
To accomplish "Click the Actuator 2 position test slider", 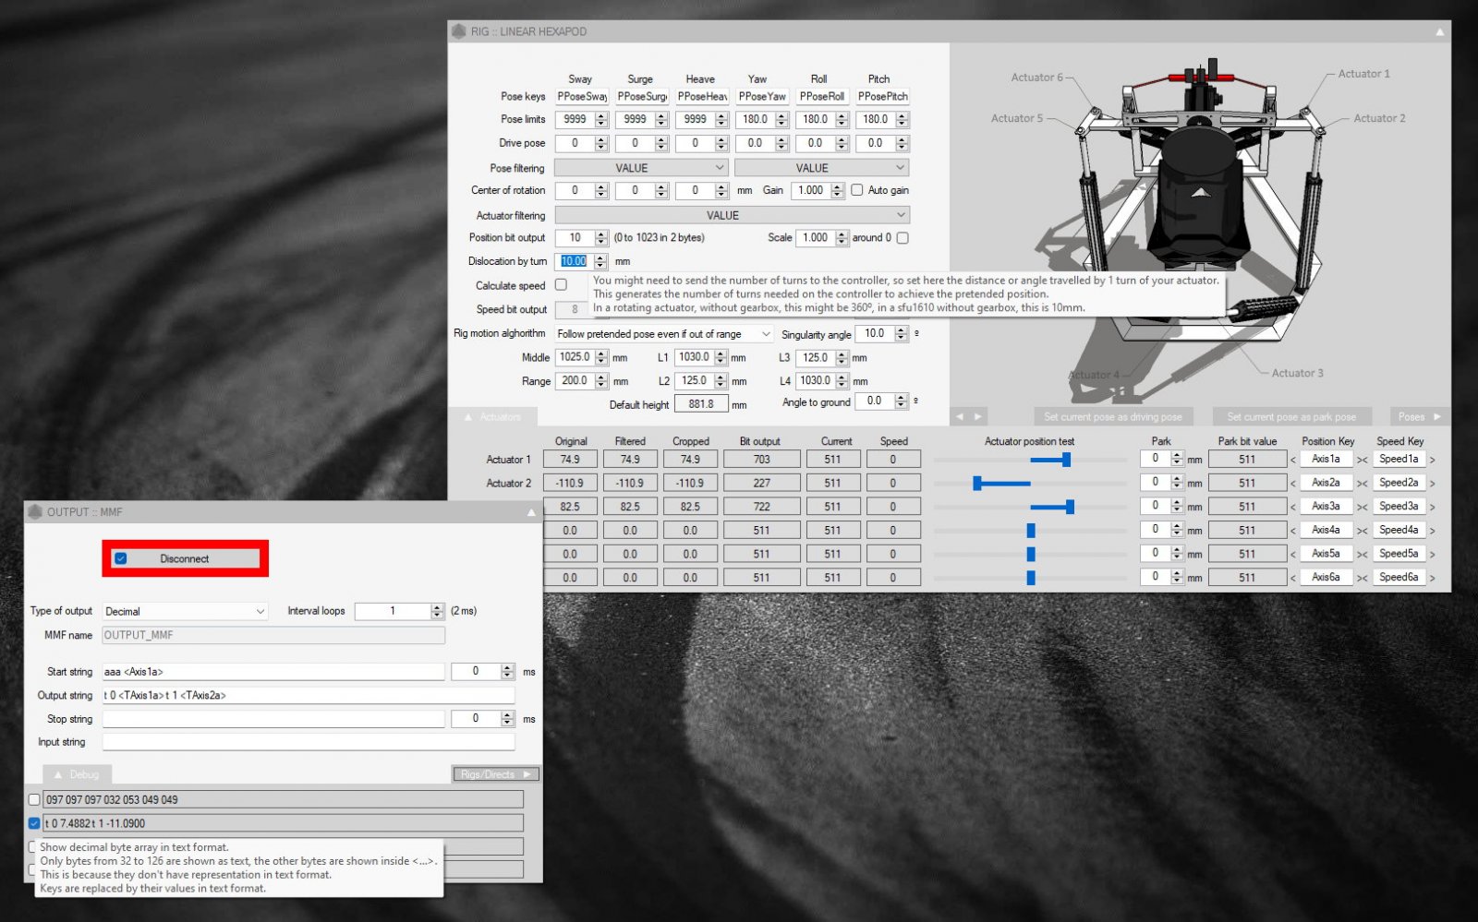I will 1030,484.
